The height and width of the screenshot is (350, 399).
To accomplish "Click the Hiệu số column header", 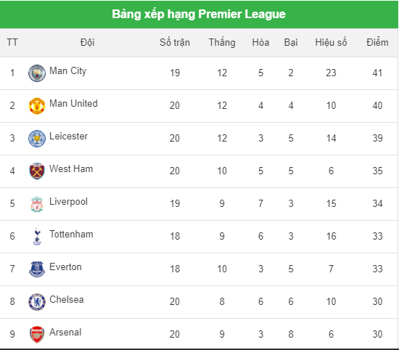I will [331, 42].
